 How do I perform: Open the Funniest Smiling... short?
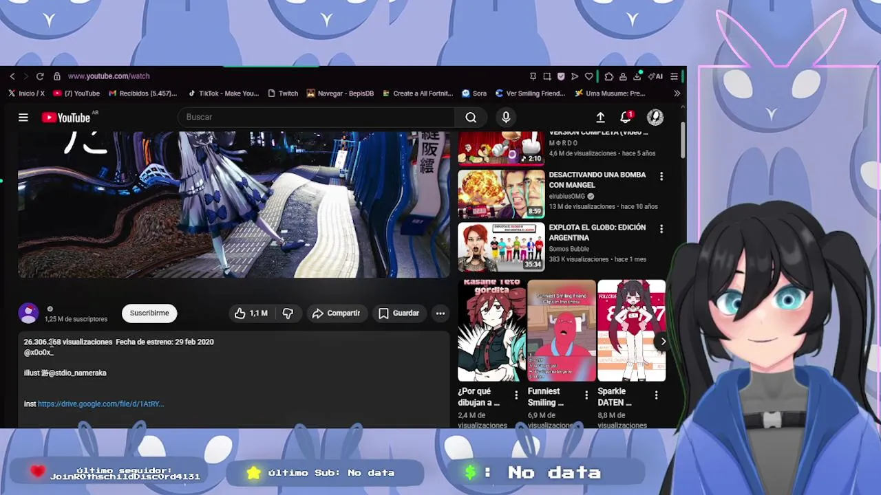coord(562,331)
